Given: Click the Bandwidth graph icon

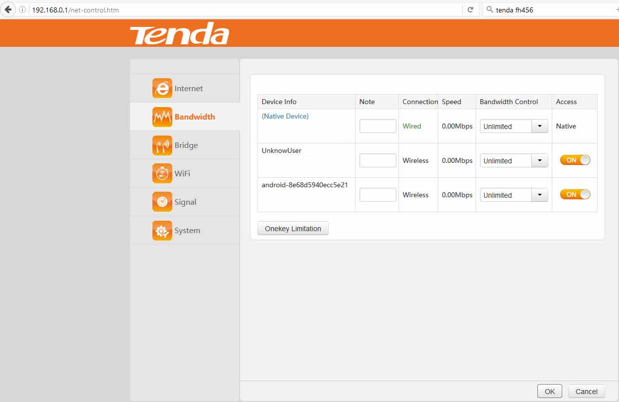Looking at the screenshot, I should (162, 117).
